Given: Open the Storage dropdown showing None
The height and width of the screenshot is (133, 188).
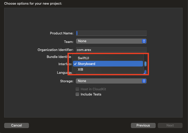Looking at the screenshot, I should 111,81.
